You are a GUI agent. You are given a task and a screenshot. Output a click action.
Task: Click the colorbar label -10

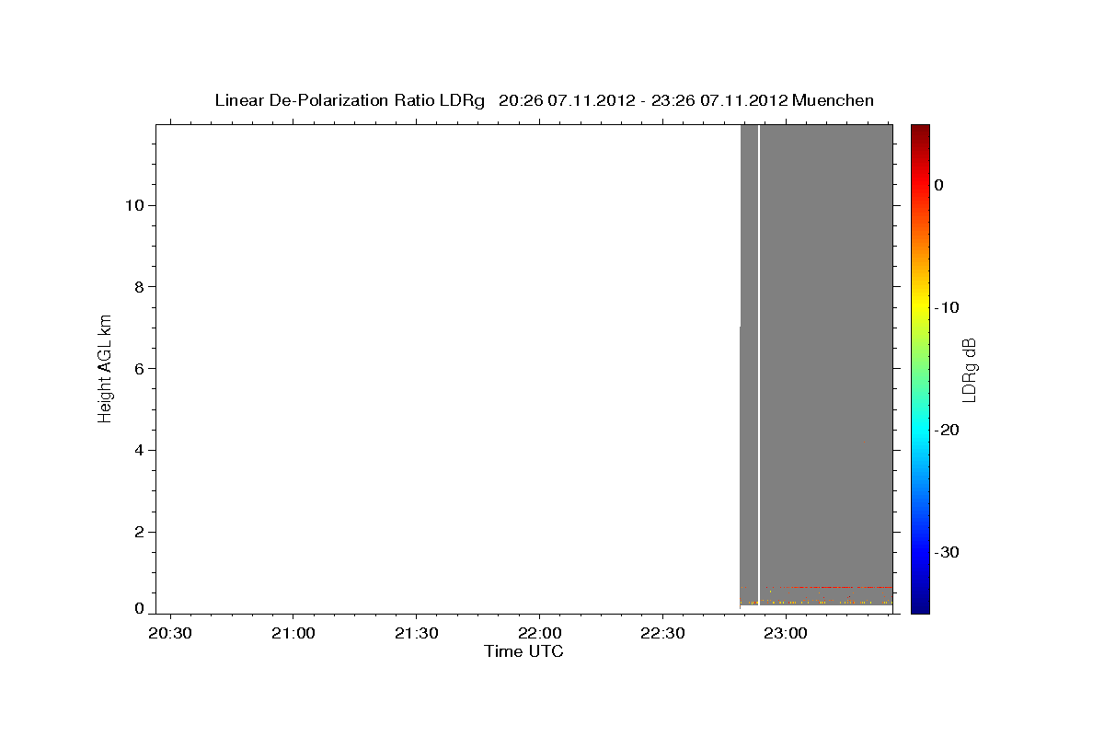[x=947, y=307]
